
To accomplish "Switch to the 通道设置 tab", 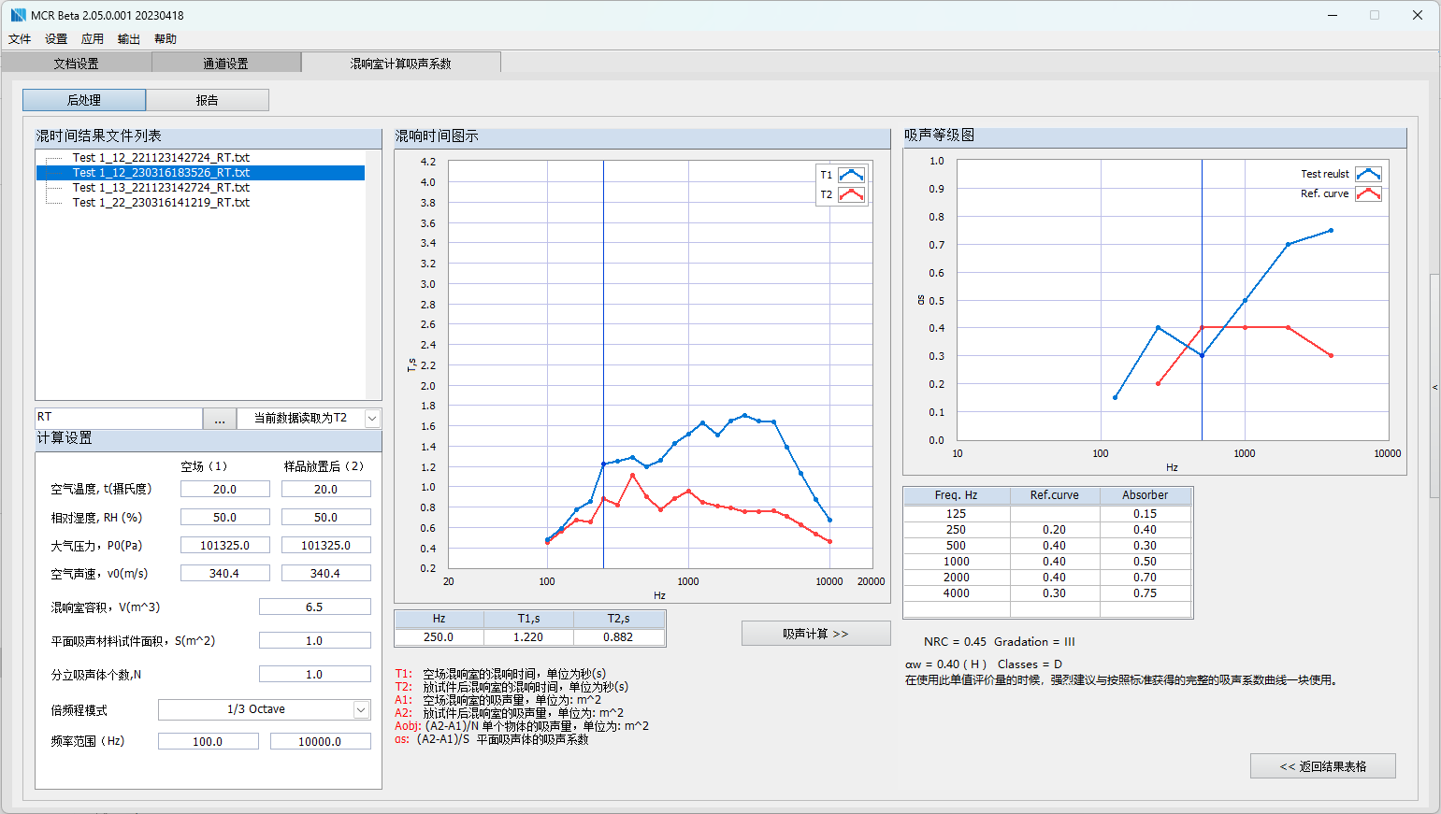I will [x=225, y=64].
